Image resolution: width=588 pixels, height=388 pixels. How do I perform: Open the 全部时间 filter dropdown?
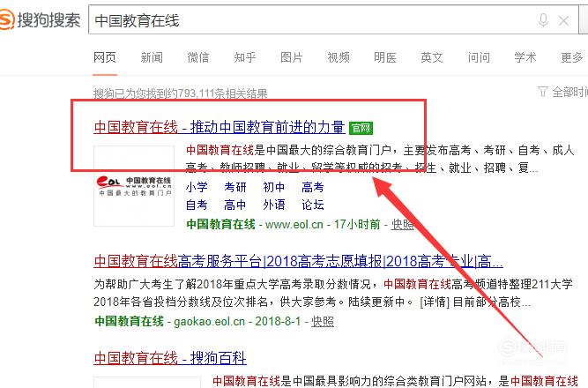tap(562, 92)
